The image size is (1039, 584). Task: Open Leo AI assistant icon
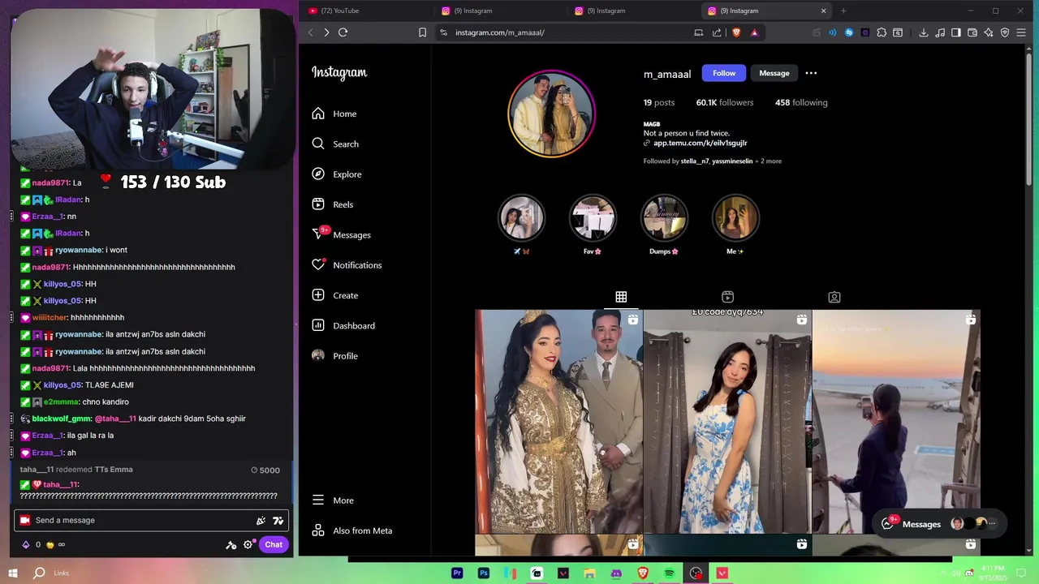point(989,32)
